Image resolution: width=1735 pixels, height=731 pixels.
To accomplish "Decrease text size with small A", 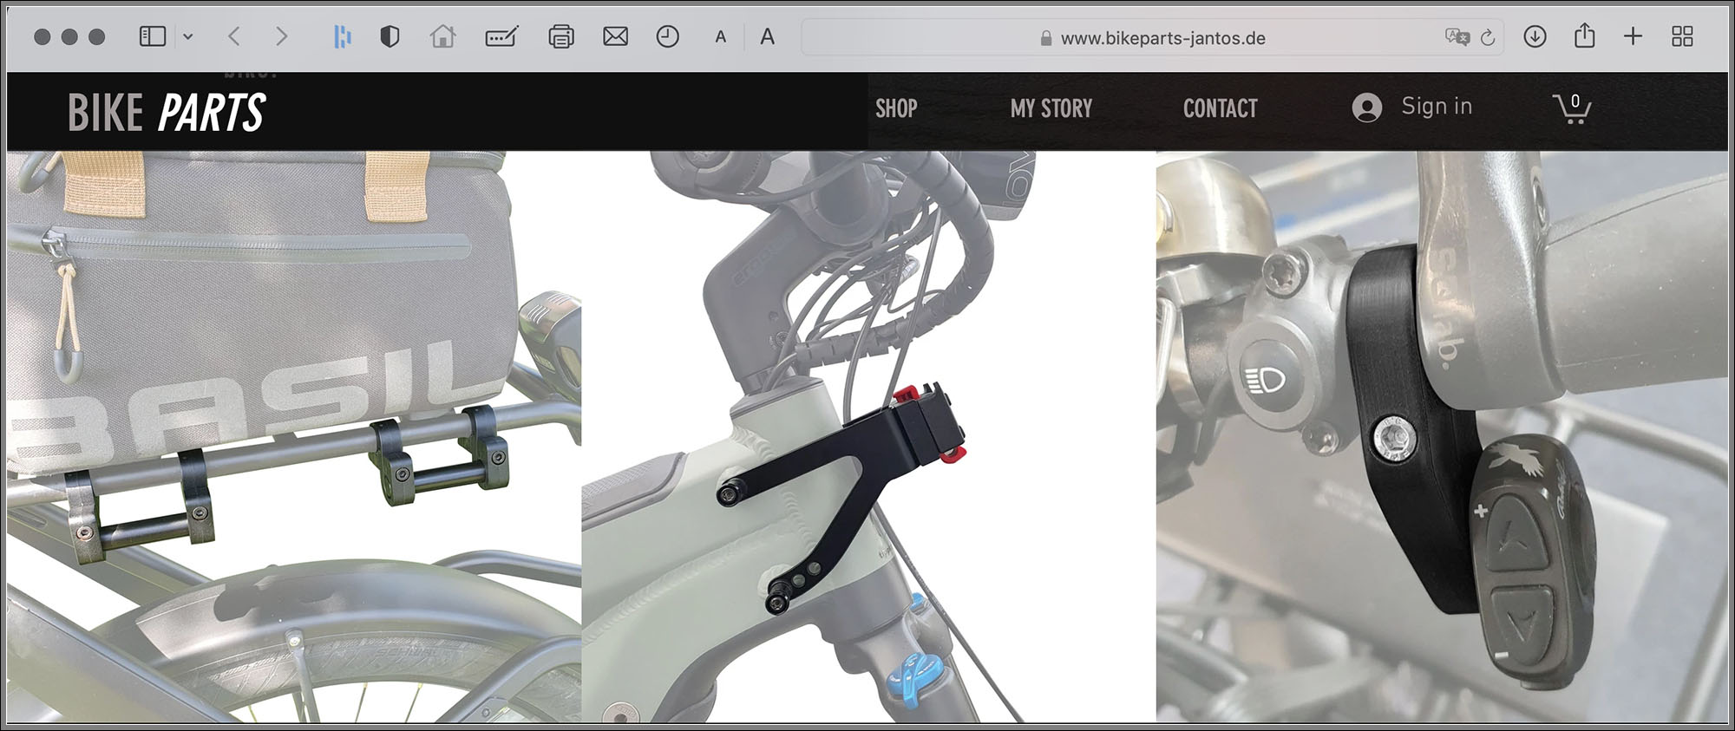I will pos(720,37).
